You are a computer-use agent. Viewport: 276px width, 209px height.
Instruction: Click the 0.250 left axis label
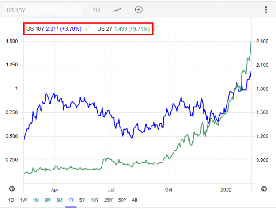point(12,160)
